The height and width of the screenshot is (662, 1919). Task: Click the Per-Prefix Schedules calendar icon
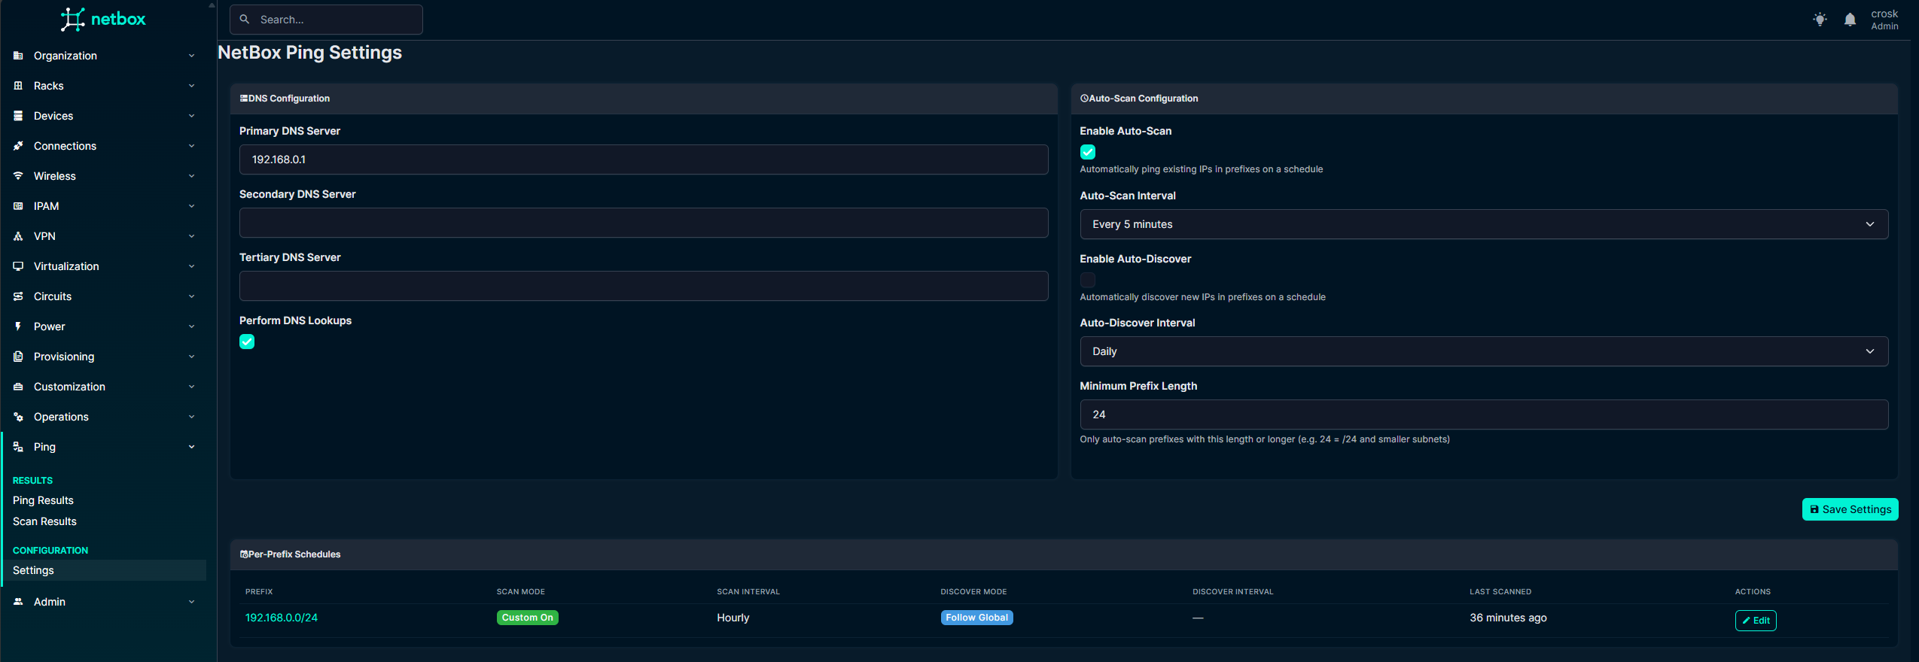pos(244,554)
